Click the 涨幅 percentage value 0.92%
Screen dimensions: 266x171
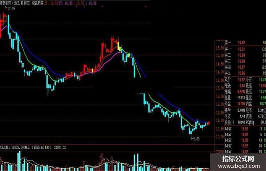pos(241,92)
